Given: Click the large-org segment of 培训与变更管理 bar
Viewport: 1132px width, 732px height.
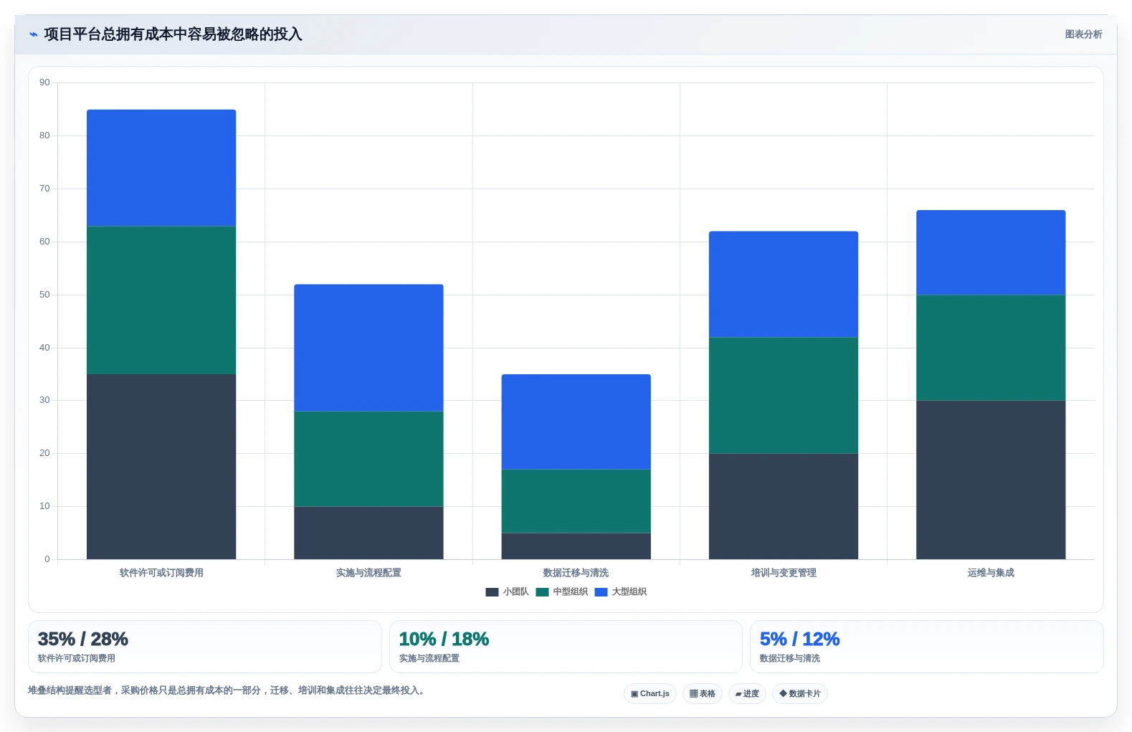Looking at the screenshot, I should click(784, 285).
